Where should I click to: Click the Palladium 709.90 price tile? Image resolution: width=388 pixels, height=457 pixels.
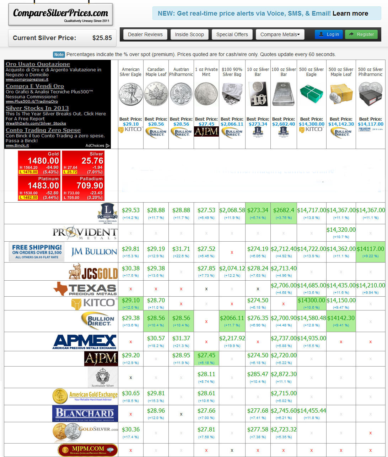[x=83, y=188]
